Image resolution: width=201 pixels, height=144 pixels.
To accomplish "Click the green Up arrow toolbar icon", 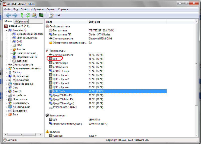I will 22,15.
